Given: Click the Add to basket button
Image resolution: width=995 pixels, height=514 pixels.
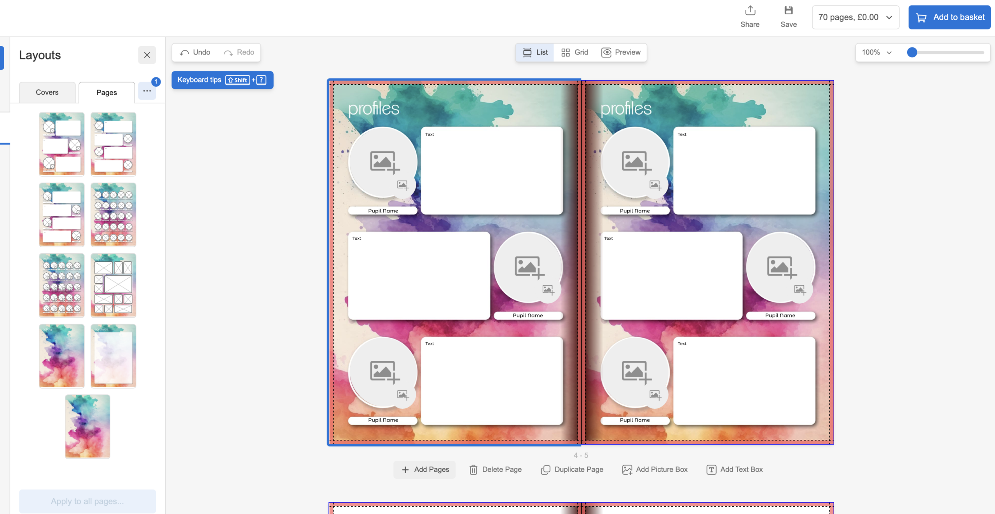Looking at the screenshot, I should (949, 17).
